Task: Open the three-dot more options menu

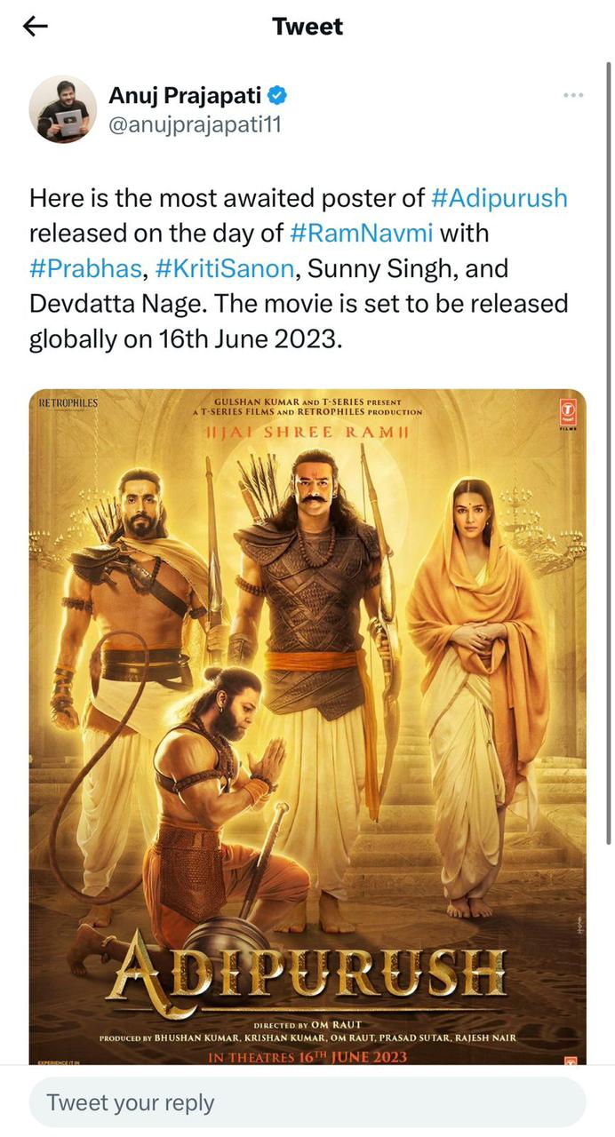Action: coord(573,95)
